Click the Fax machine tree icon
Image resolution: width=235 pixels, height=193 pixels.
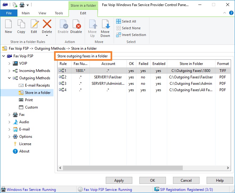click(x=15, y=115)
